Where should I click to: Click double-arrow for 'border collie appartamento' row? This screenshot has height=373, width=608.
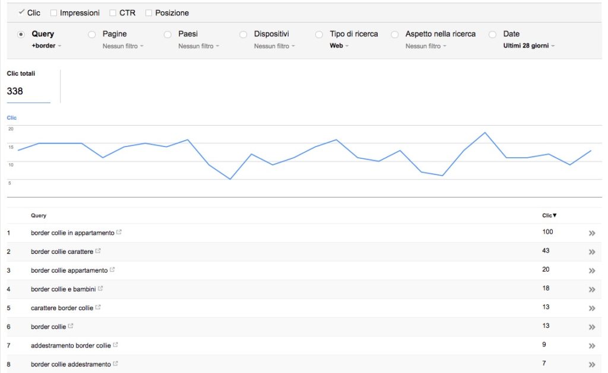pos(592,271)
